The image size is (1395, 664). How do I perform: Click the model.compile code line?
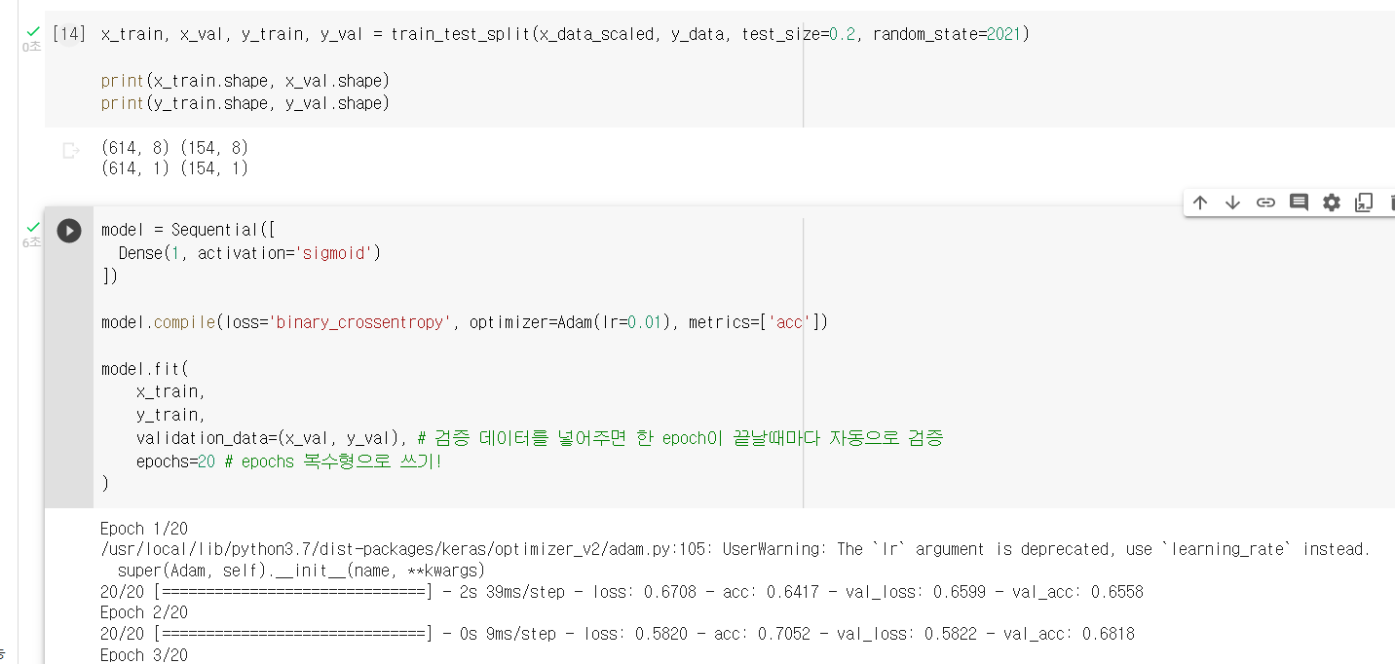(464, 322)
